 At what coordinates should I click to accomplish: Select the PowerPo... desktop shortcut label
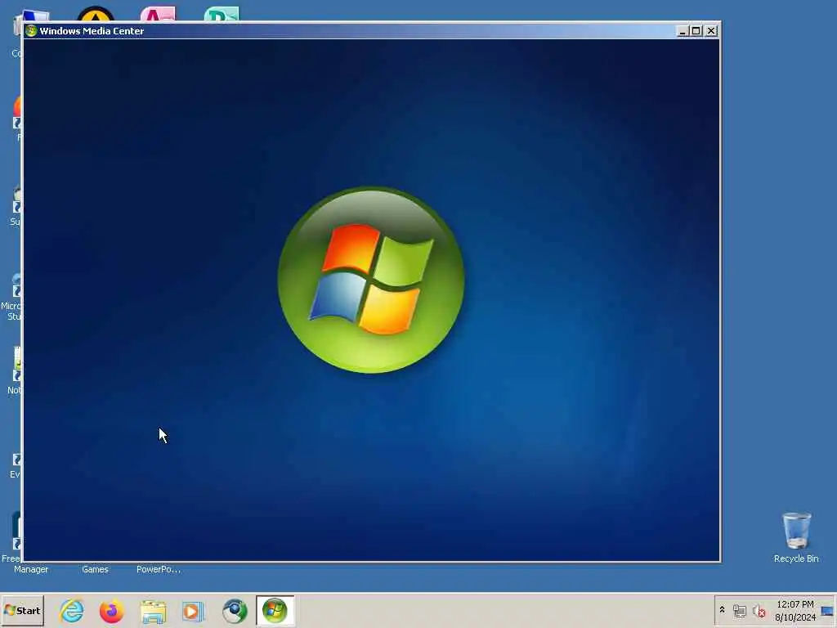[159, 569]
